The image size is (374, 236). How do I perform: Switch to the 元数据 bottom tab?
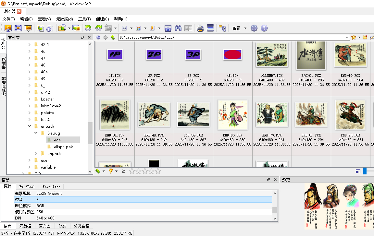25,226
